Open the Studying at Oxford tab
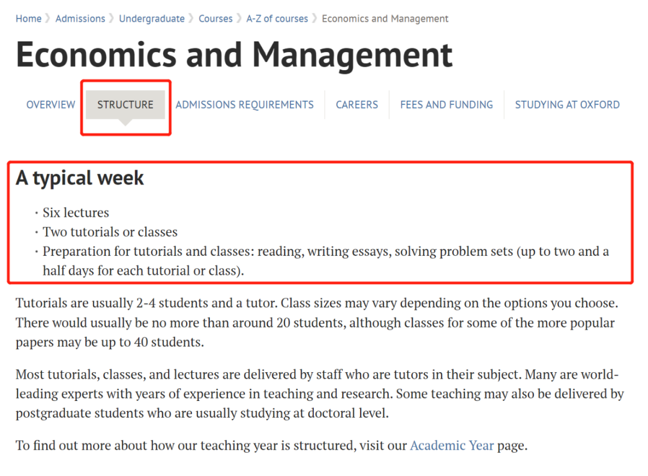The height and width of the screenshot is (476, 648). 567,104
